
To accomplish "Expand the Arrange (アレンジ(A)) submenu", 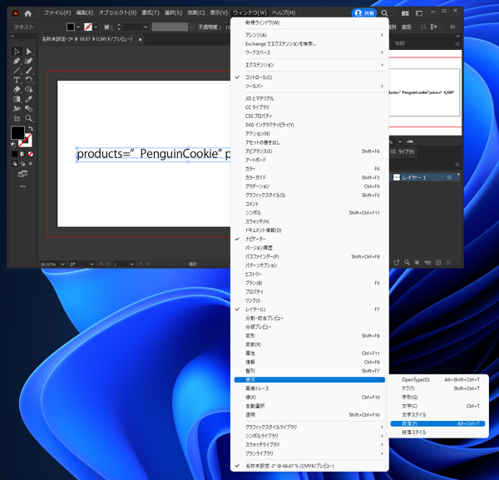I will (x=309, y=35).
